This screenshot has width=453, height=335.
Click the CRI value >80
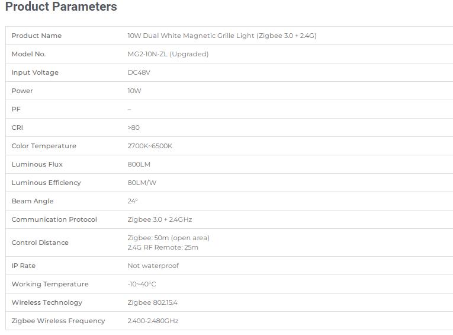click(x=134, y=127)
